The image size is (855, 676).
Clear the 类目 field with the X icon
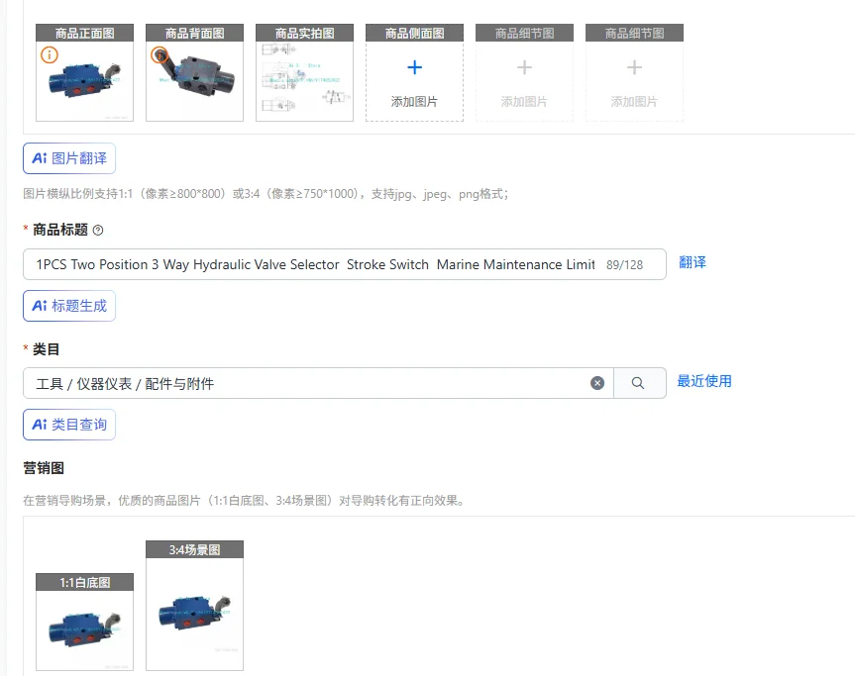(x=597, y=383)
